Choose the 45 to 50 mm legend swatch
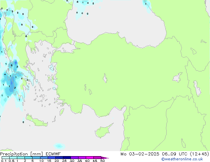210x162 pixels. point(97,158)
